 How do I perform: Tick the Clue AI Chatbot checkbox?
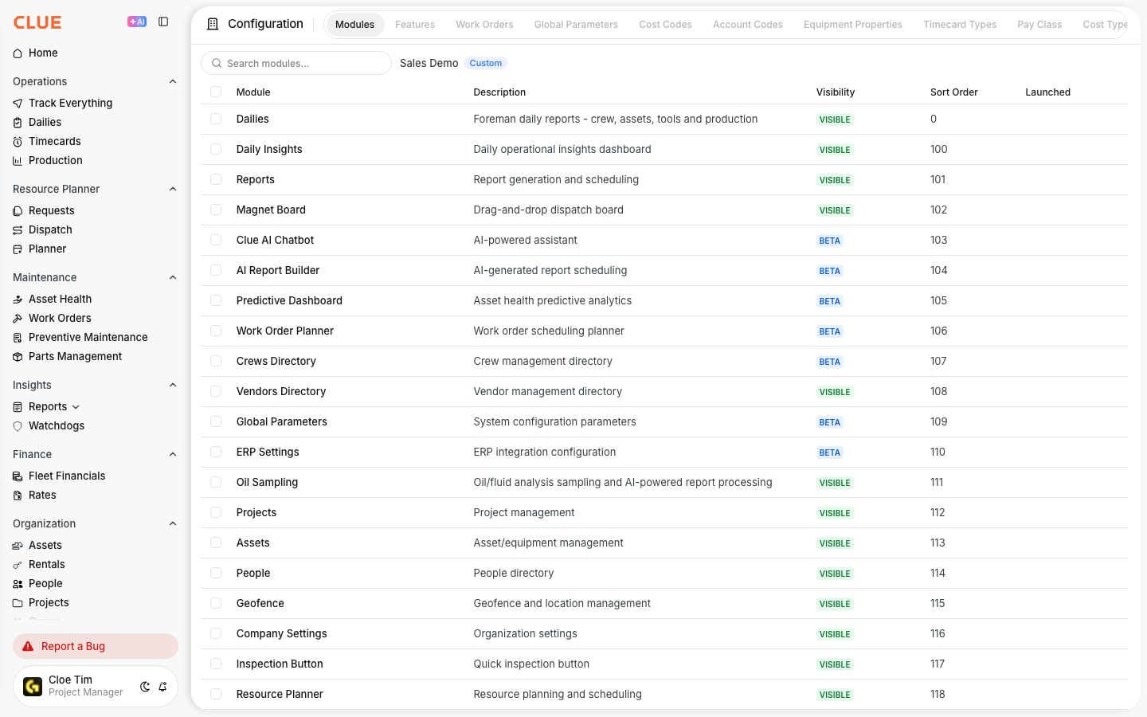pos(216,240)
